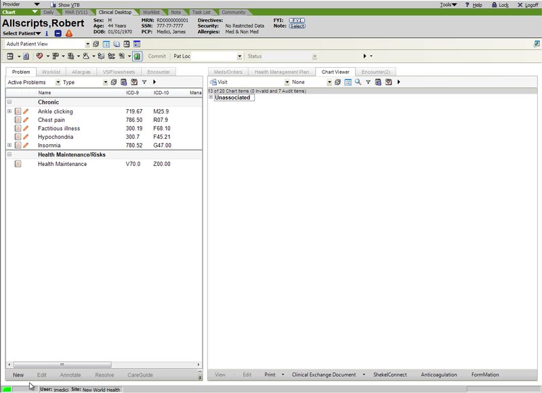Switch to the Allergies tab
The height and width of the screenshot is (393, 542).
point(81,71)
